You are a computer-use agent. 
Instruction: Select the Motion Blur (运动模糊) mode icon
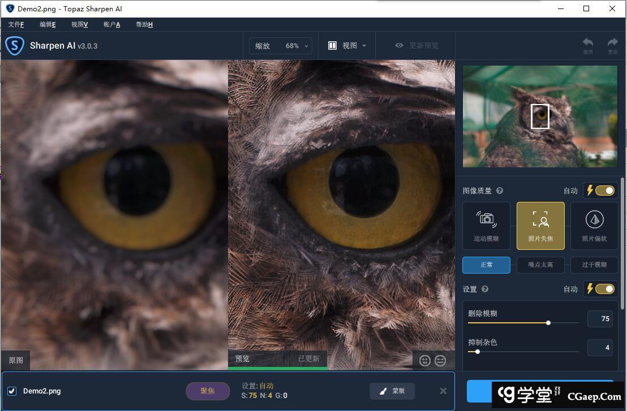(x=486, y=226)
